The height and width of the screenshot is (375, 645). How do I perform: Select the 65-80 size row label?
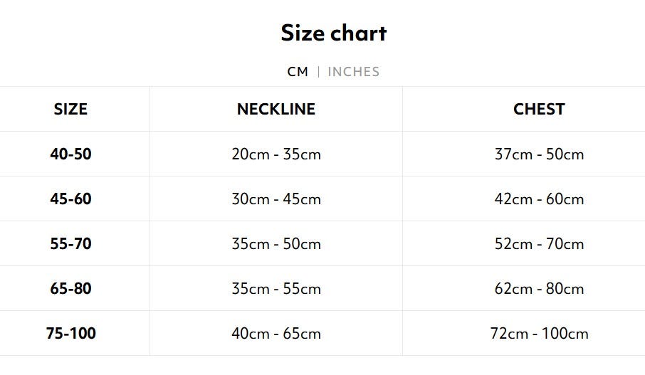tap(70, 288)
